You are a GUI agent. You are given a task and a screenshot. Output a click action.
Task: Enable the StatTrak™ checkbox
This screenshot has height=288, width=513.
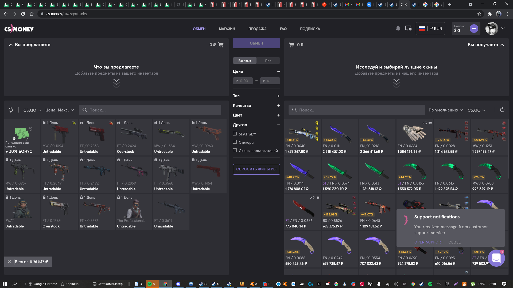tap(235, 134)
